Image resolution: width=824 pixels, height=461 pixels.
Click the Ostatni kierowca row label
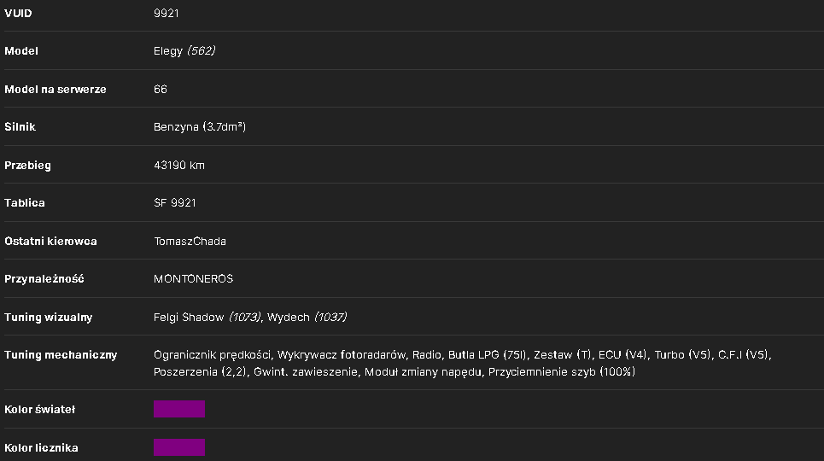pos(50,242)
